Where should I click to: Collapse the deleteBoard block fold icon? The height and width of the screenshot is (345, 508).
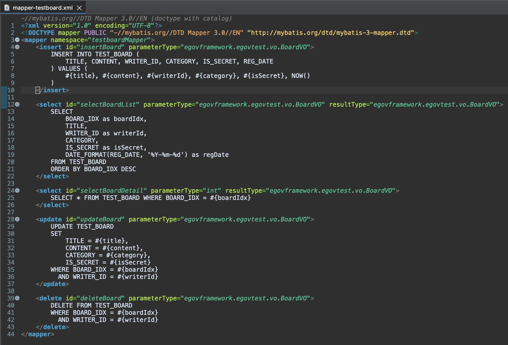tap(17, 298)
